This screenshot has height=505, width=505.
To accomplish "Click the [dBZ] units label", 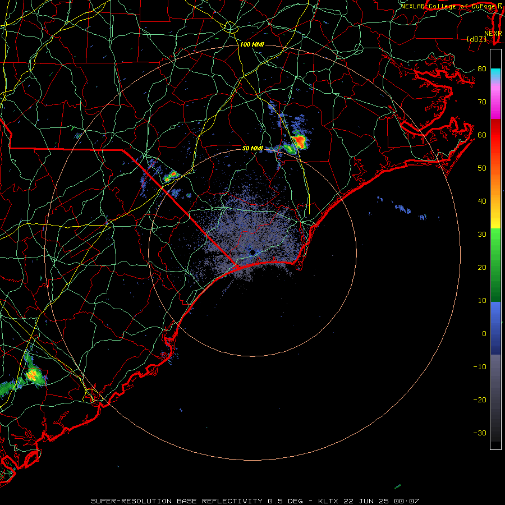I will click(x=476, y=39).
